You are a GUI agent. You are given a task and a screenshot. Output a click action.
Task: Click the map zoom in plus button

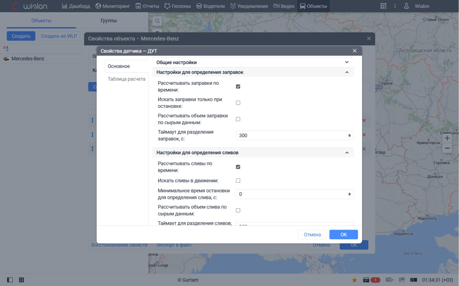pos(447,138)
